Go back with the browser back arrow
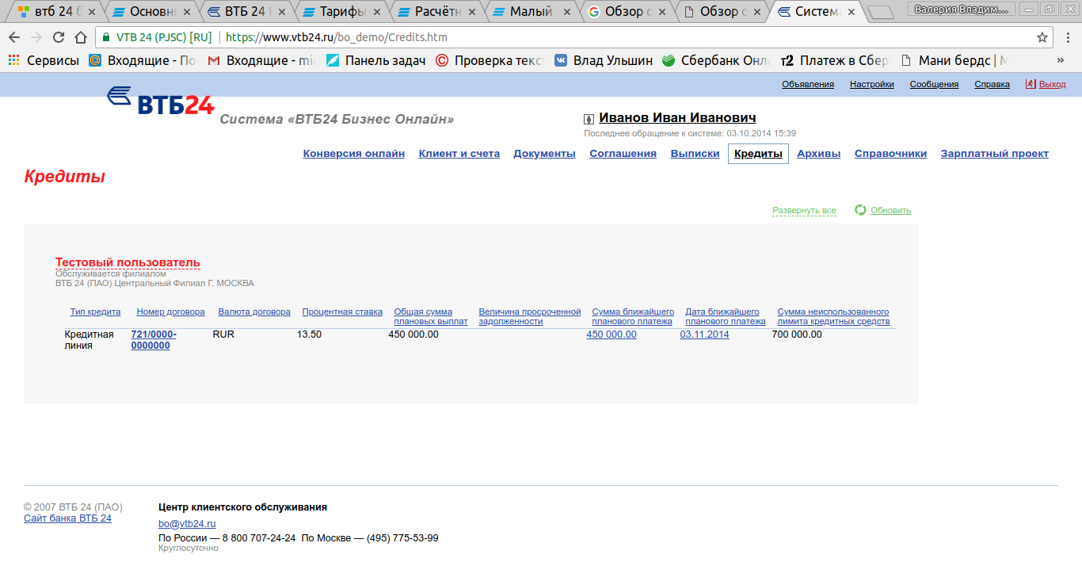The image size is (1082, 585). 14,37
